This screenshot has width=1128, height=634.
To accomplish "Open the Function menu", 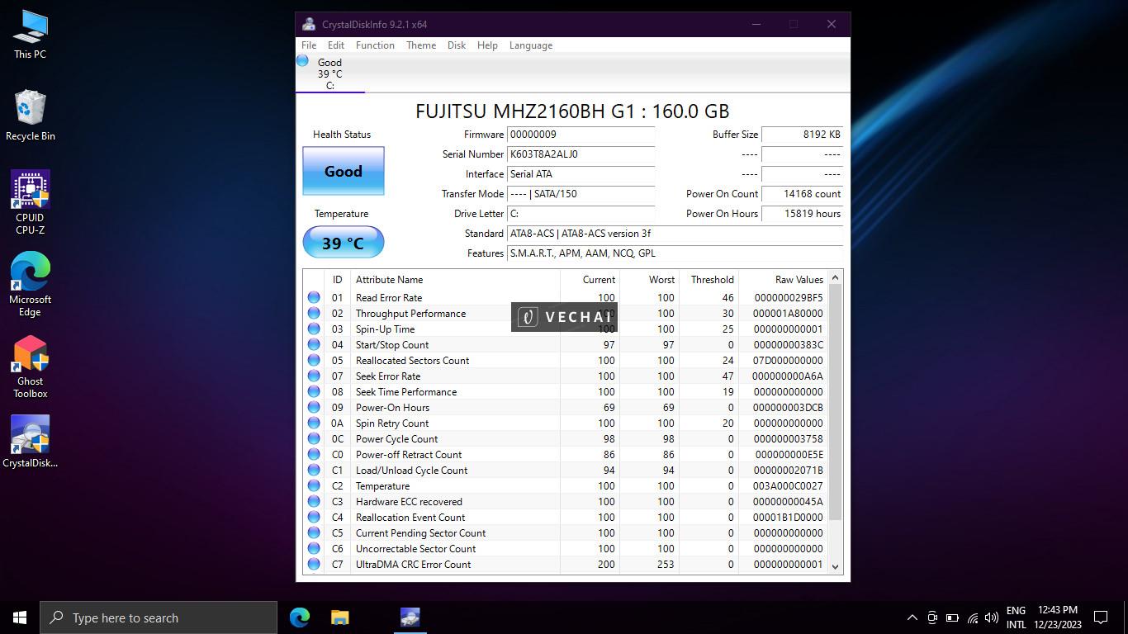I will click(x=375, y=45).
